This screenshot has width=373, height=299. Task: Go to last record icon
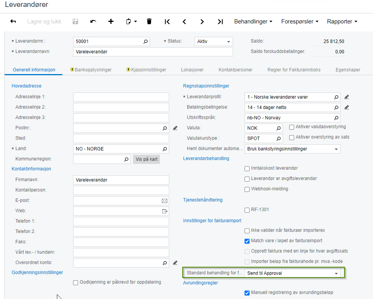pyautogui.click(x=220, y=21)
